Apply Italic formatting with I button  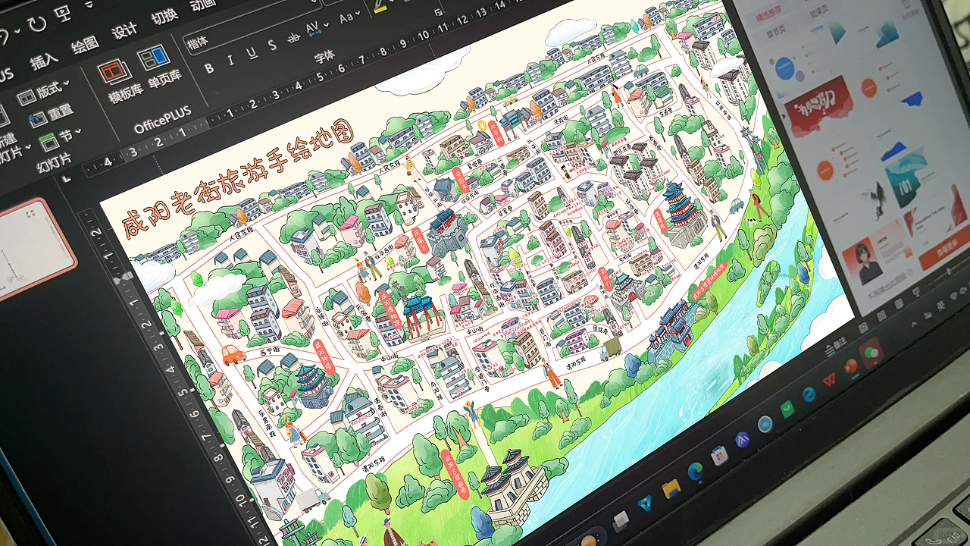tap(230, 60)
